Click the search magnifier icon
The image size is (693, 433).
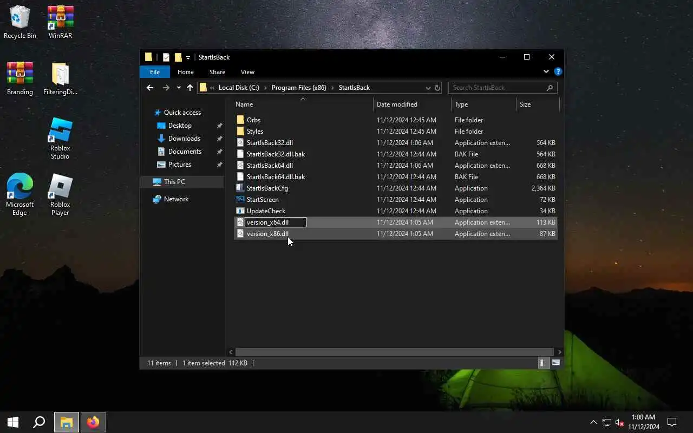(x=550, y=88)
